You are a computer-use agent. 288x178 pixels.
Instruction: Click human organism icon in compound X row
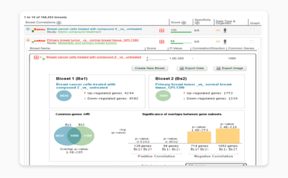point(225,30)
